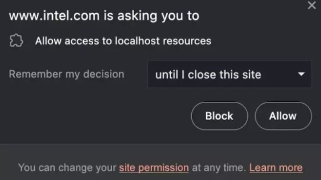
Task: Close the permission prompt with the X
Action: coord(311,6)
